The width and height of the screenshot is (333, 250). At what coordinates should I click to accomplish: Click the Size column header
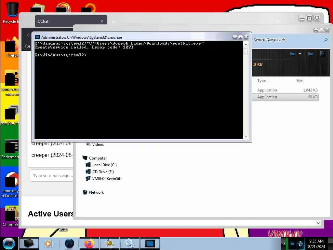[300, 81]
